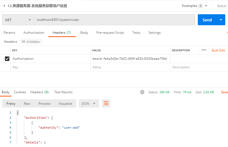Switch to the Params tab
The width and height of the screenshot is (228, 147).
[x=9, y=33]
